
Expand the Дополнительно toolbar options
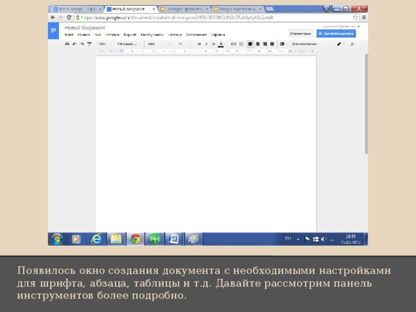pos(306,44)
